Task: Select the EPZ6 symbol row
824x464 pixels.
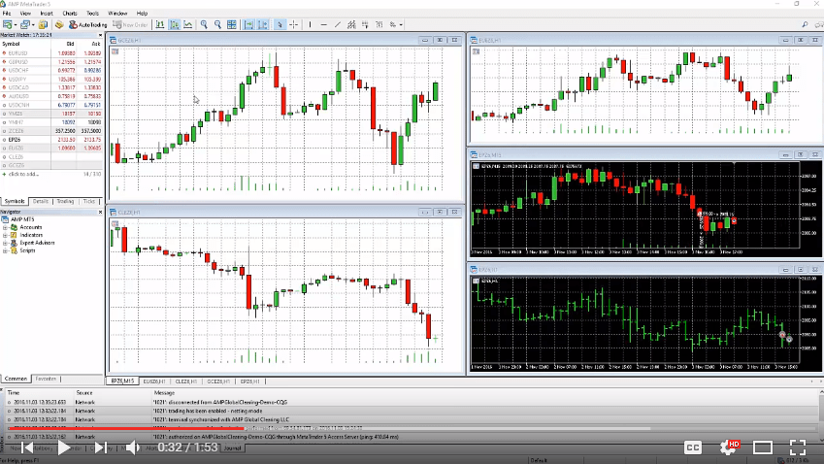Action: [51, 140]
